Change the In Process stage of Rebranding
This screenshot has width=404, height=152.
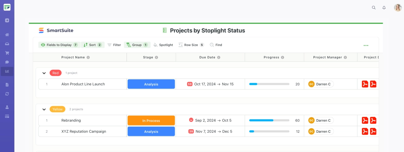[x=151, y=120]
